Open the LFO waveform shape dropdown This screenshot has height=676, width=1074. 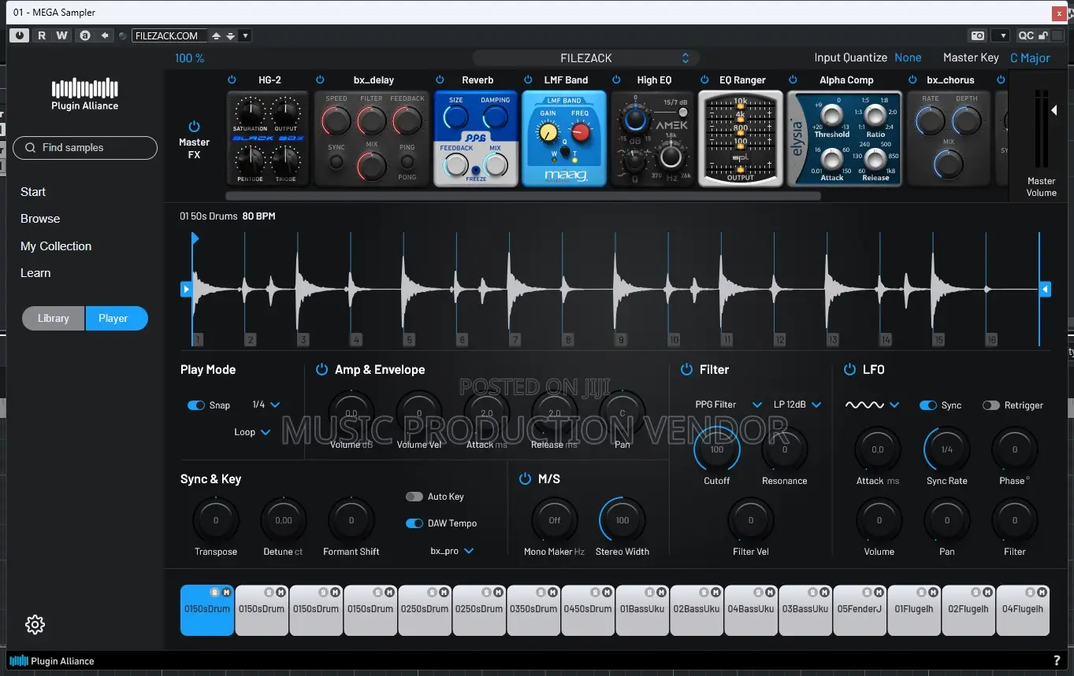tap(872, 404)
